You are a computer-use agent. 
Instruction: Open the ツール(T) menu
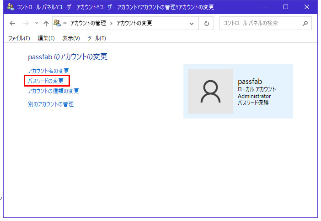tap(96, 38)
